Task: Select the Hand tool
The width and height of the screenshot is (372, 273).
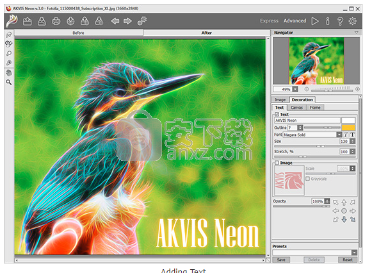Action: (9, 73)
